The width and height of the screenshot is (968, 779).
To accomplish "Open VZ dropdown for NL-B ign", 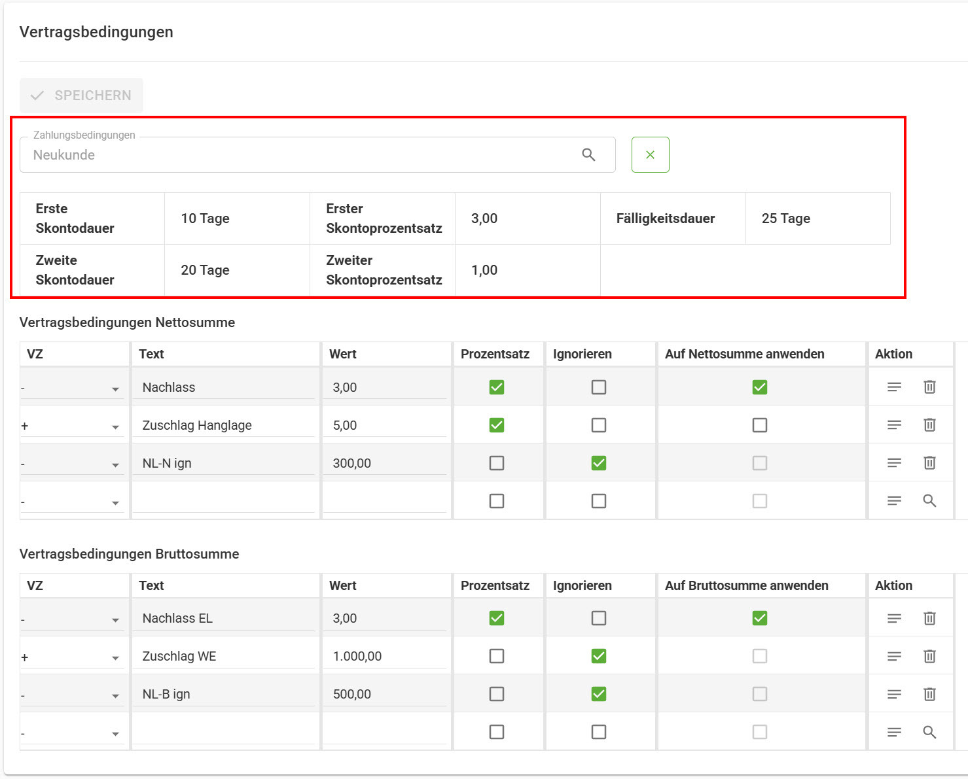I will click(72, 695).
